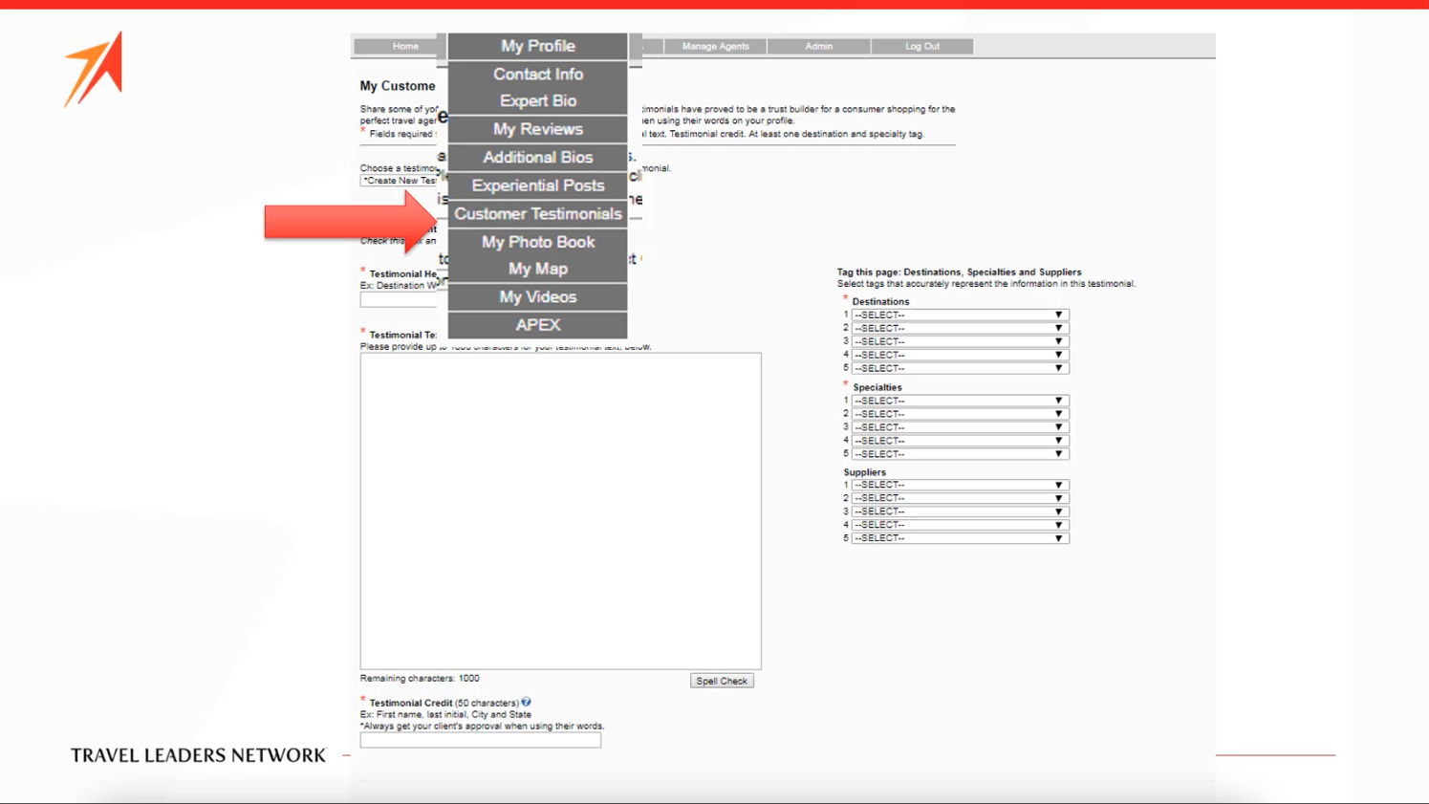Open Suppliers dropdown number 3
This screenshot has width=1429, height=804.
(x=960, y=511)
